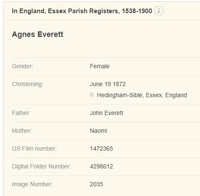Click the 1538-1900 date range in header
The image size is (200, 196).
[137, 11]
